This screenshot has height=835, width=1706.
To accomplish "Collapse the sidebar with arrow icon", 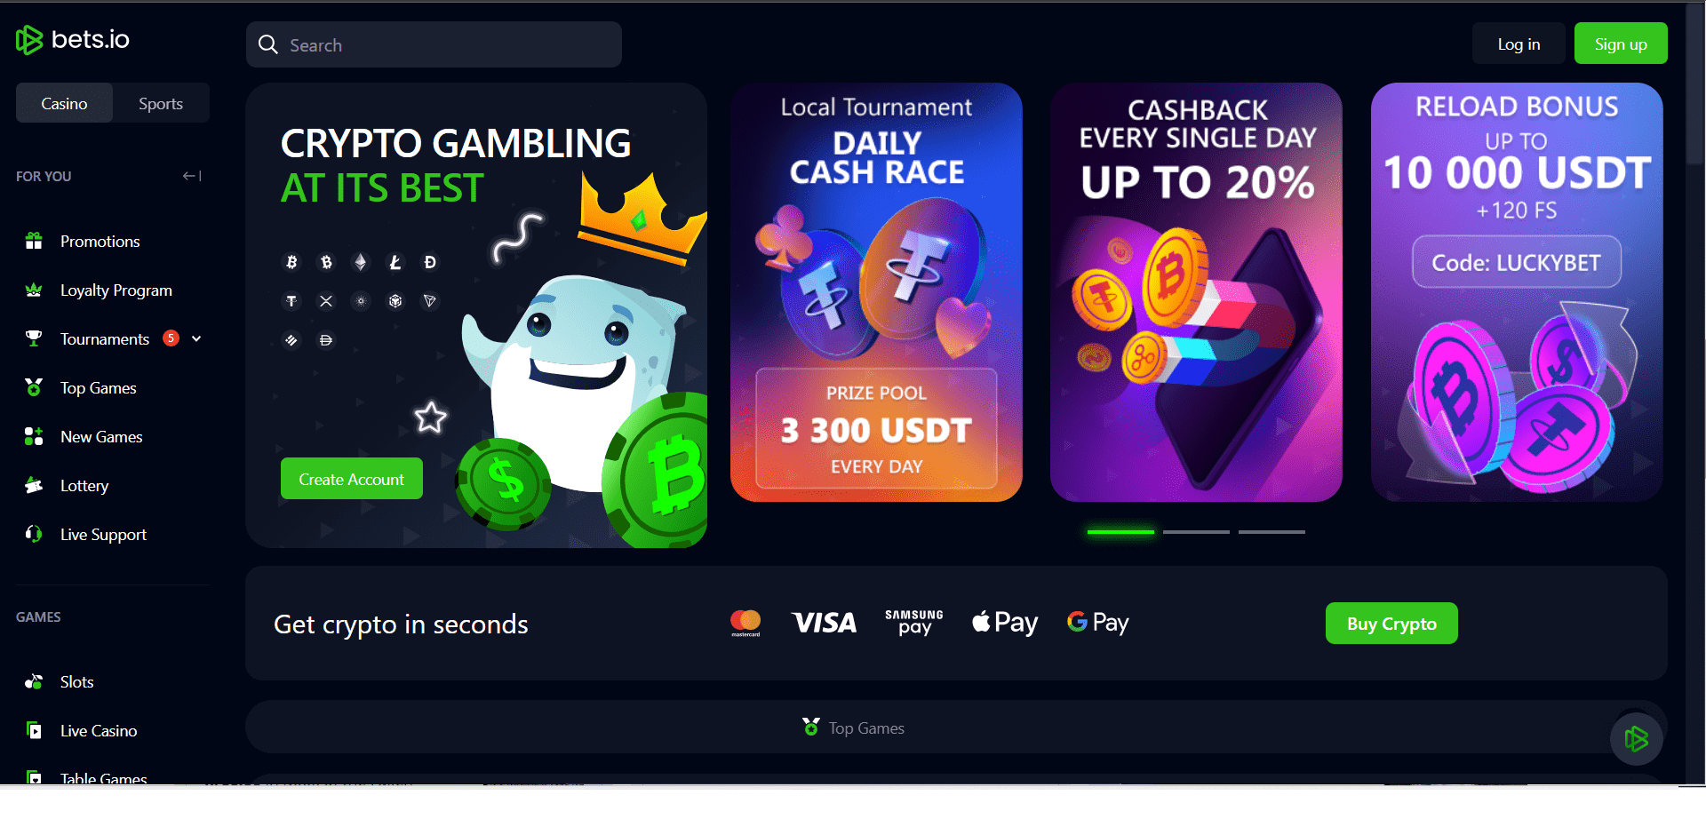I will tap(192, 176).
